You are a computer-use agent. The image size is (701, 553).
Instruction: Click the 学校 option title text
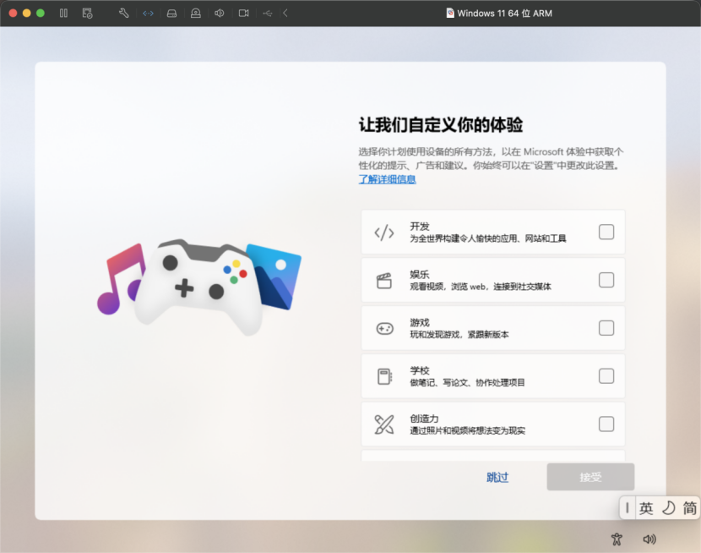pos(420,370)
